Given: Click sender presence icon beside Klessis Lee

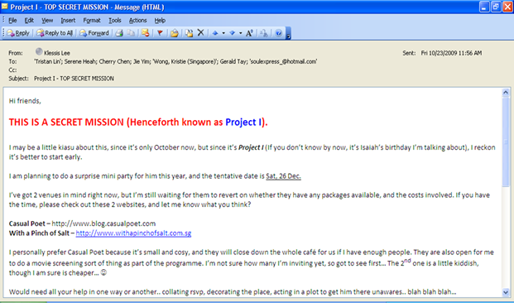Looking at the screenshot, I should tap(39, 51).
